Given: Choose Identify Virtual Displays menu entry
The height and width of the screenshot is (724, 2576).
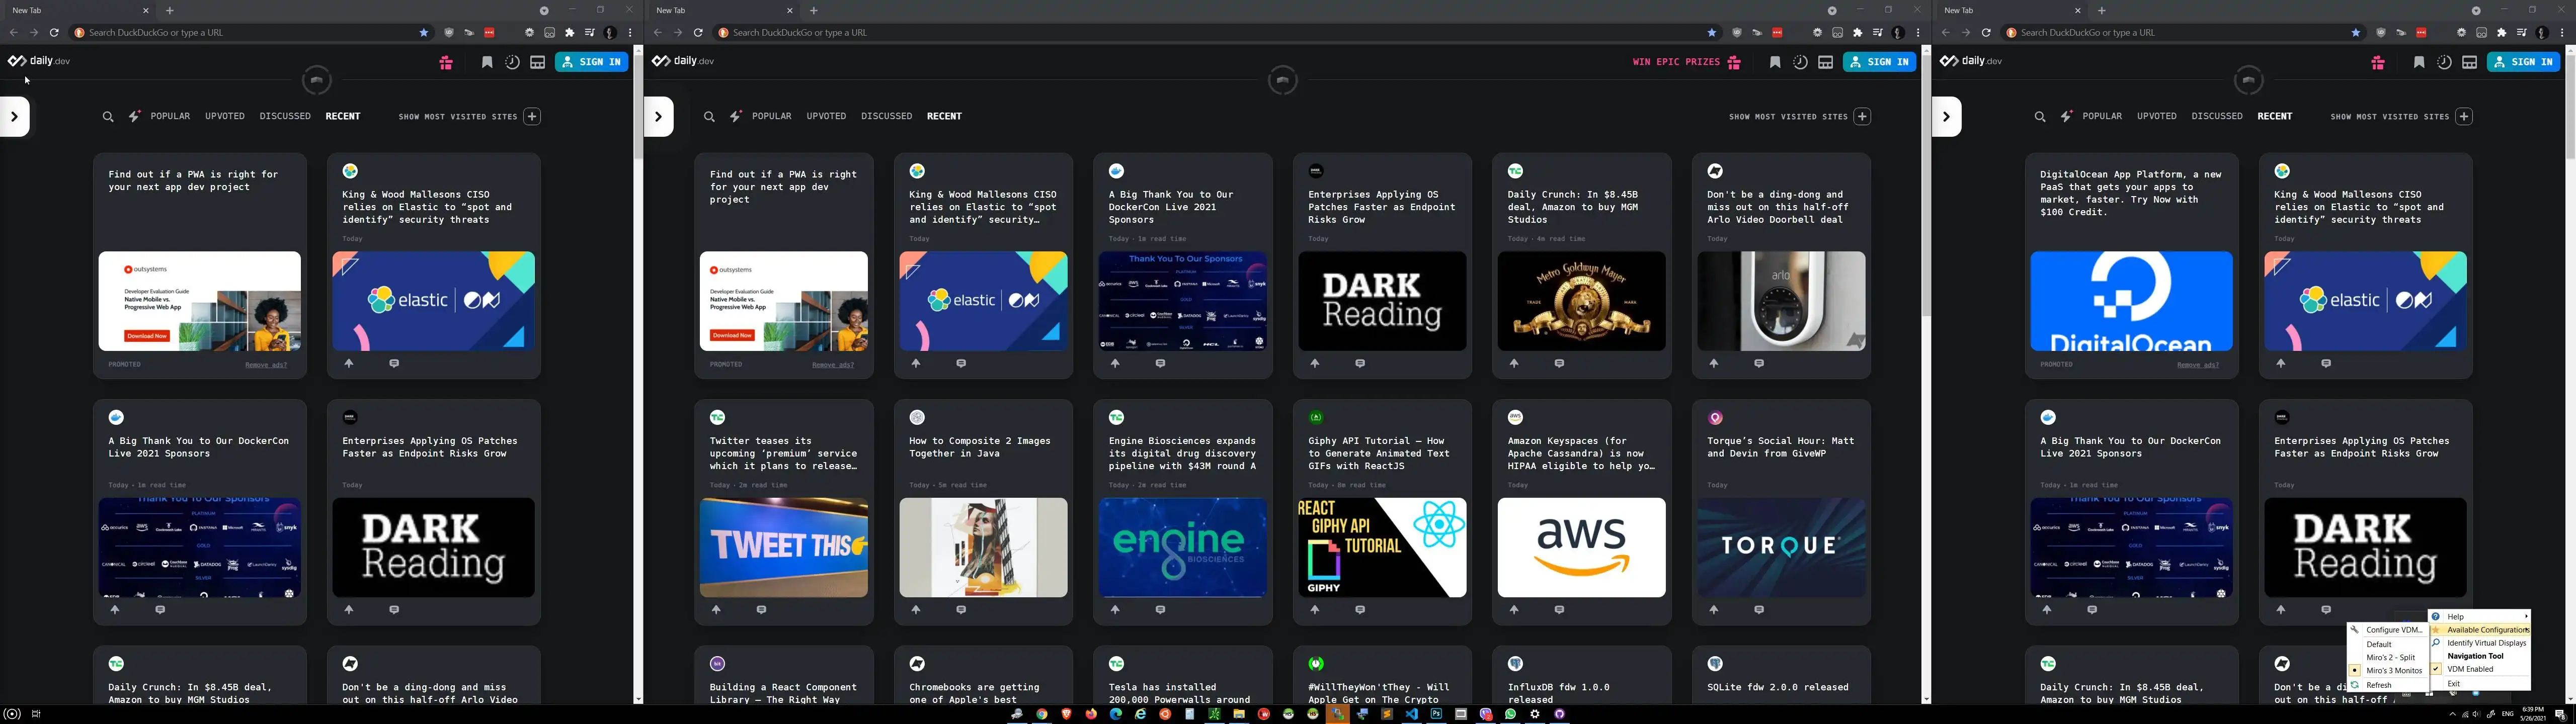Looking at the screenshot, I should pyautogui.click(x=2485, y=643).
